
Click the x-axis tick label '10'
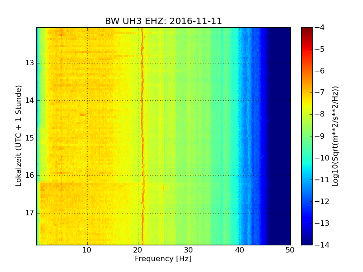tap(87, 250)
